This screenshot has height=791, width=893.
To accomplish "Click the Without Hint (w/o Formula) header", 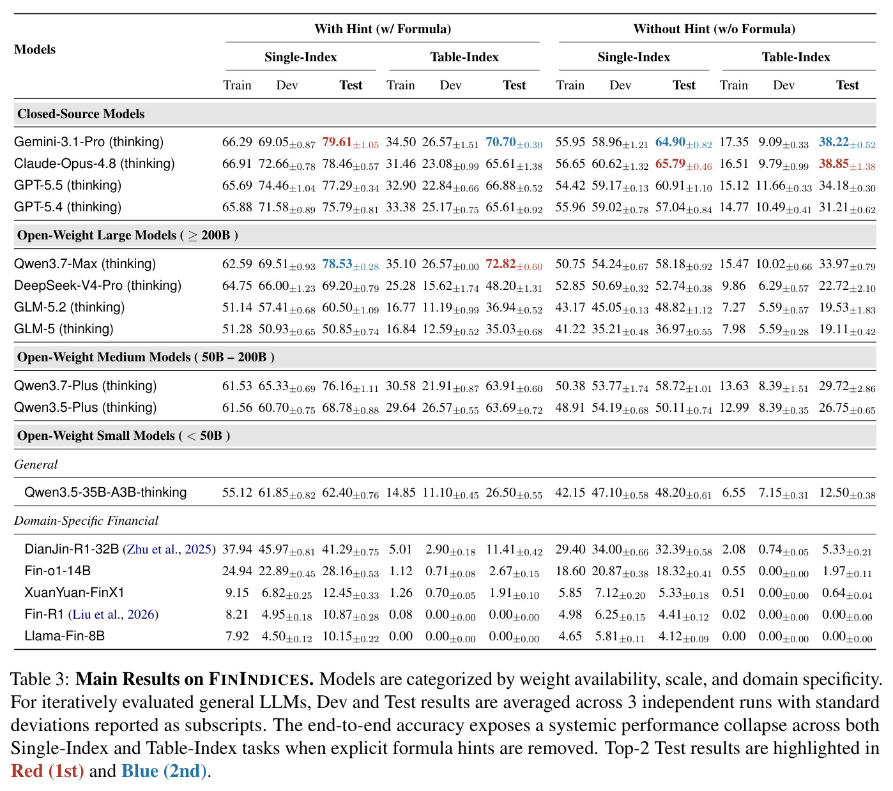I will coord(714,29).
